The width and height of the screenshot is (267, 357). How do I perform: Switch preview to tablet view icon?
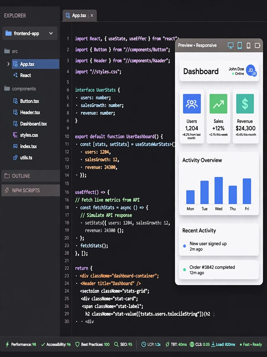(240, 46)
